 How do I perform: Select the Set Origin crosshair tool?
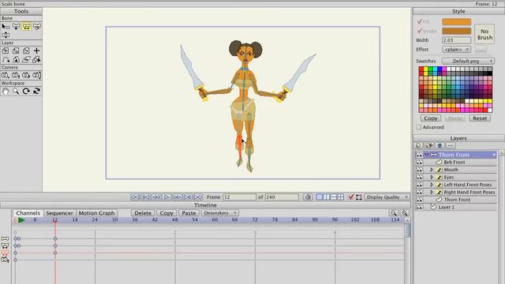click(37, 50)
